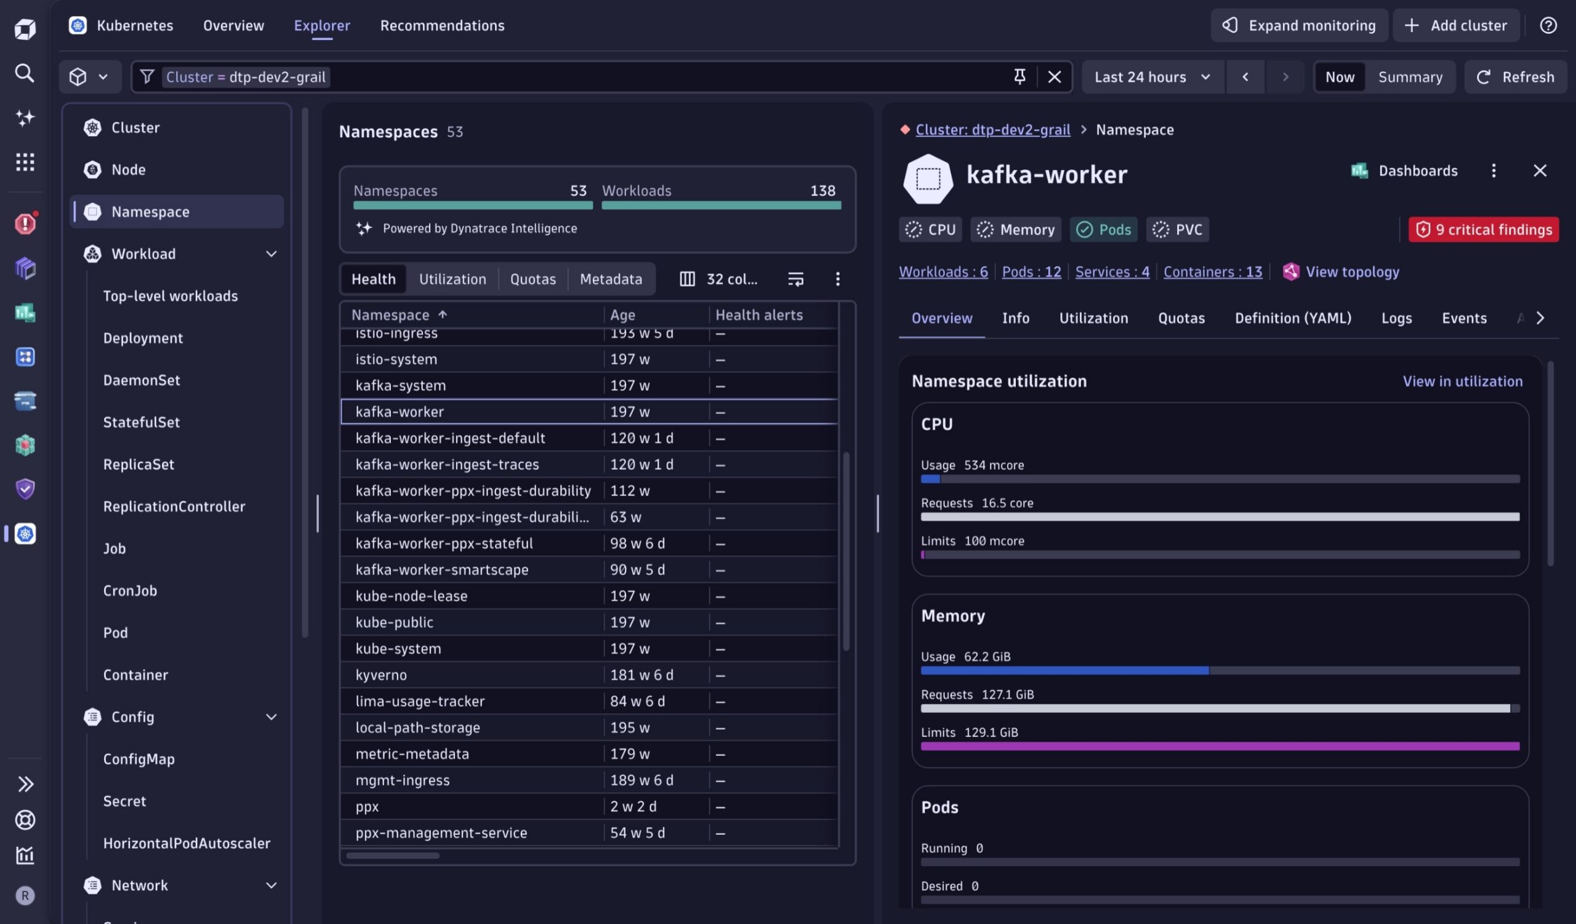
Task: Switch table to Quotas view
Action: (x=533, y=279)
